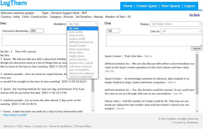Choose 'prudent tech culture' from Members list

point(82,63)
